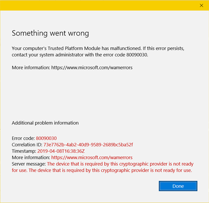Click the yellow title bar
209x203 pixels.
click(x=99, y=5)
